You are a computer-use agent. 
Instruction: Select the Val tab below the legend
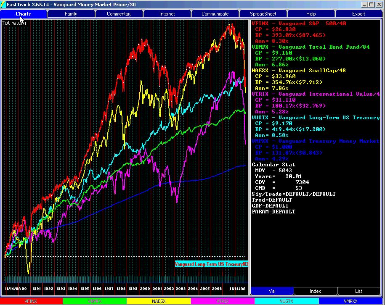272,291
